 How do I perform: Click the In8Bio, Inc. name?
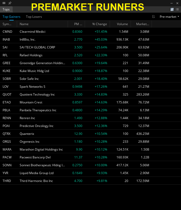pos(28,40)
